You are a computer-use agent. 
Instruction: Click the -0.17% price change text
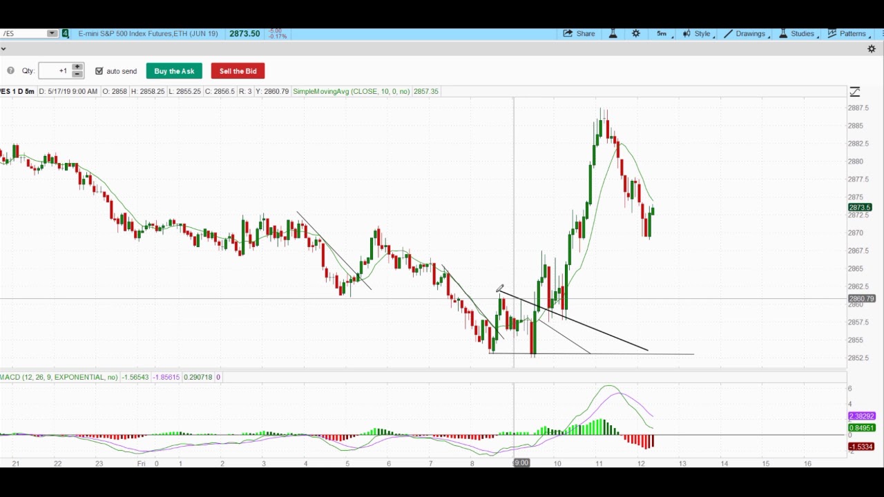pyautogui.click(x=278, y=37)
